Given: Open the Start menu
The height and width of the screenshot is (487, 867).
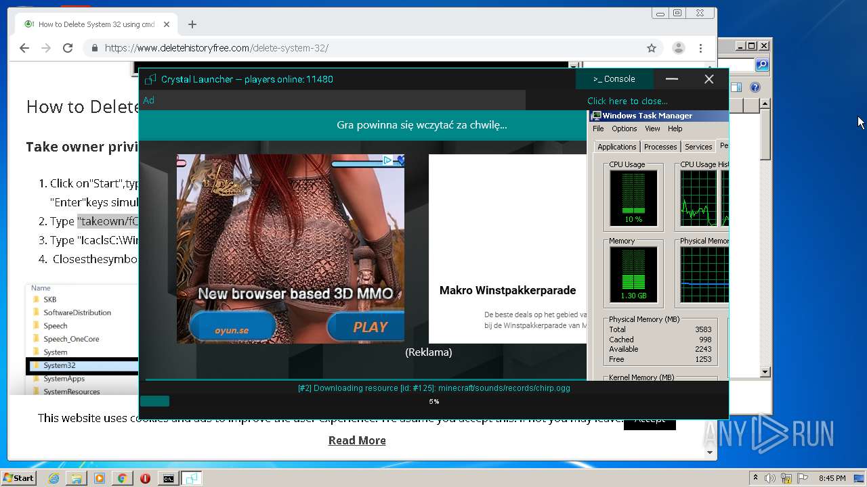Looking at the screenshot, I should (18, 478).
